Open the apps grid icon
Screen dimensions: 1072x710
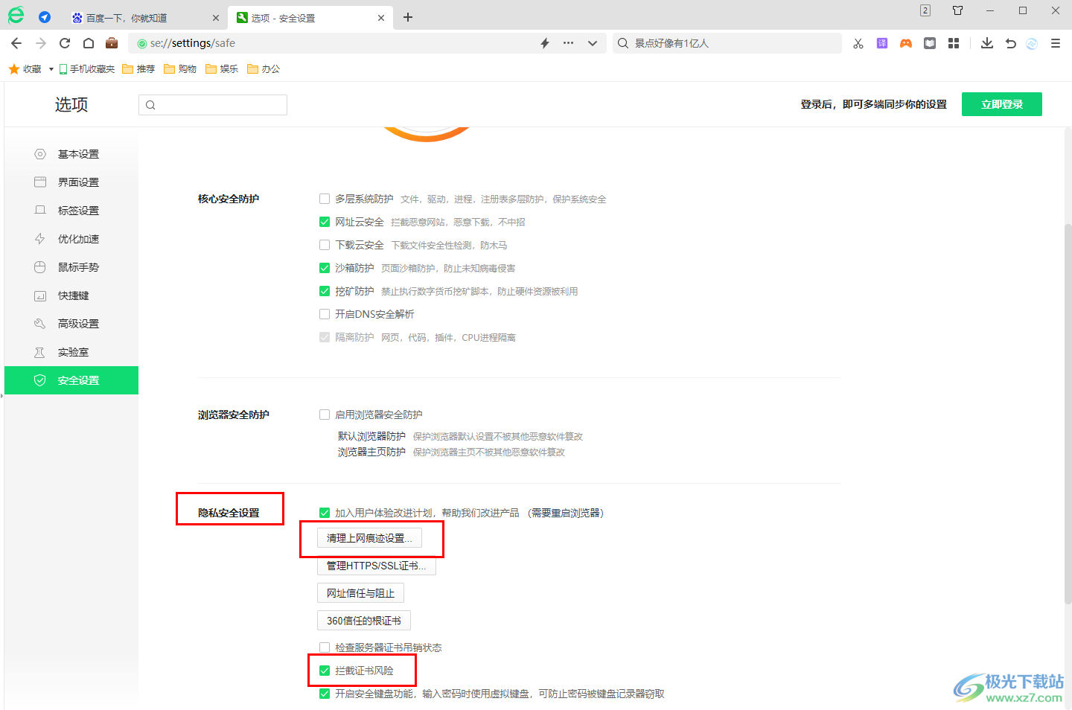point(954,43)
